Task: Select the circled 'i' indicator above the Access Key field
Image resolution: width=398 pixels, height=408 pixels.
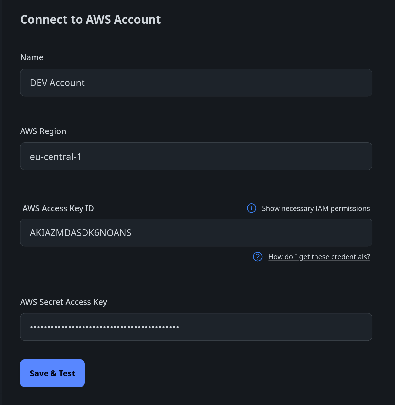Action: (251, 208)
